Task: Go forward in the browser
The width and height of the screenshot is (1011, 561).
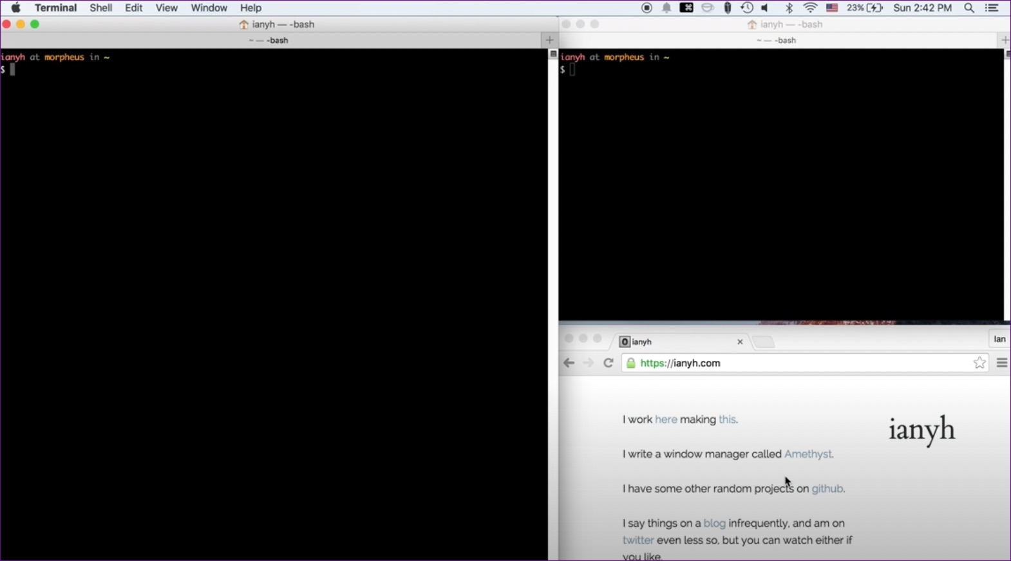Action: 588,363
